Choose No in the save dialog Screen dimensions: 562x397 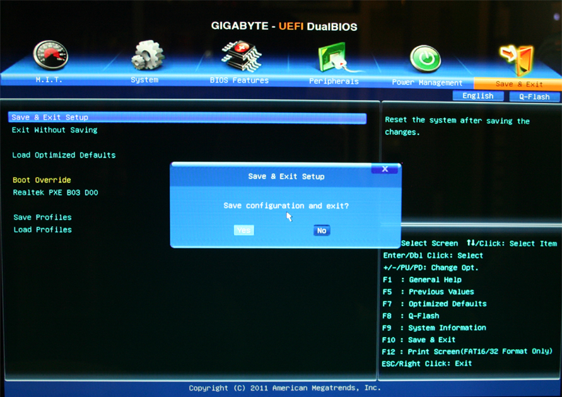(x=322, y=231)
